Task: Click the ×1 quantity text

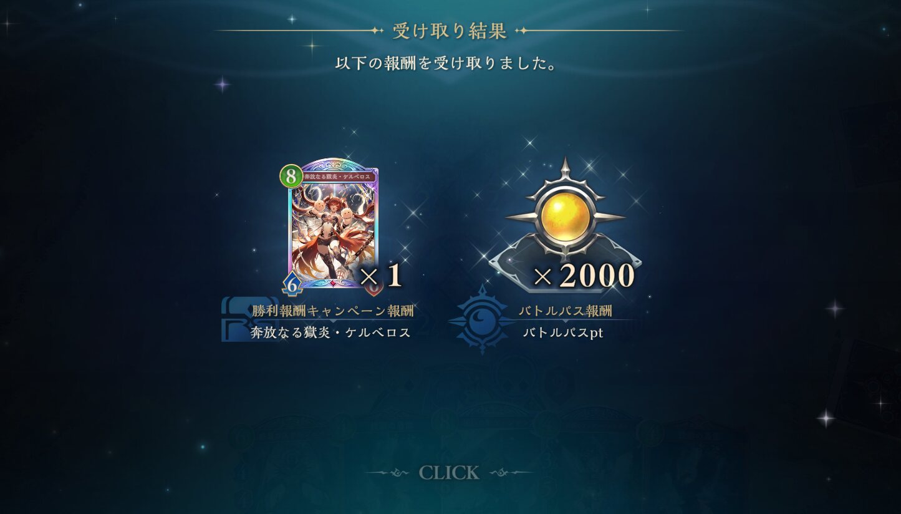Action: [380, 276]
